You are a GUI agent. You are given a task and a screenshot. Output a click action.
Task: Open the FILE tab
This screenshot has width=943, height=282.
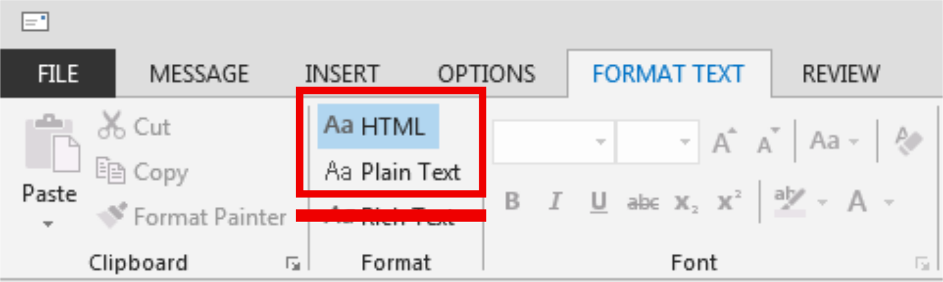[57, 74]
